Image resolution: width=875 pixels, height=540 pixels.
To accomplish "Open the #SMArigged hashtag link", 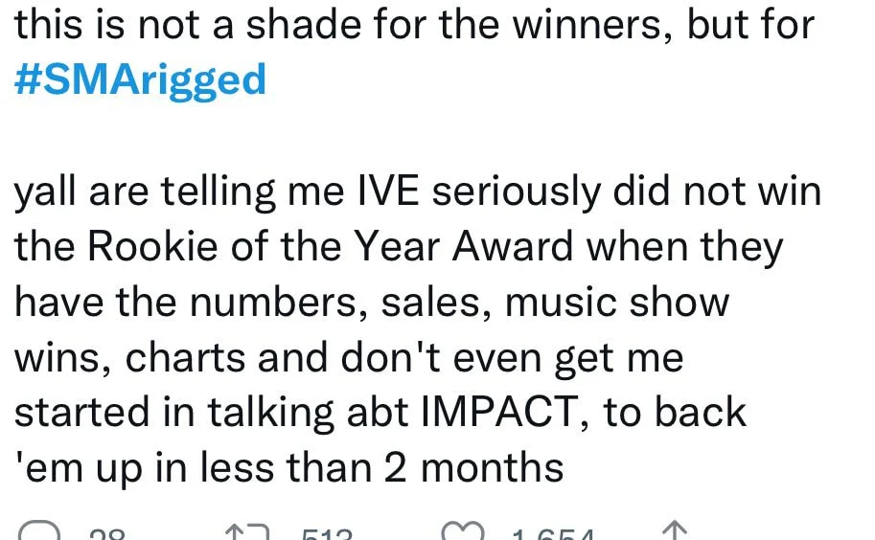I will tap(140, 79).
